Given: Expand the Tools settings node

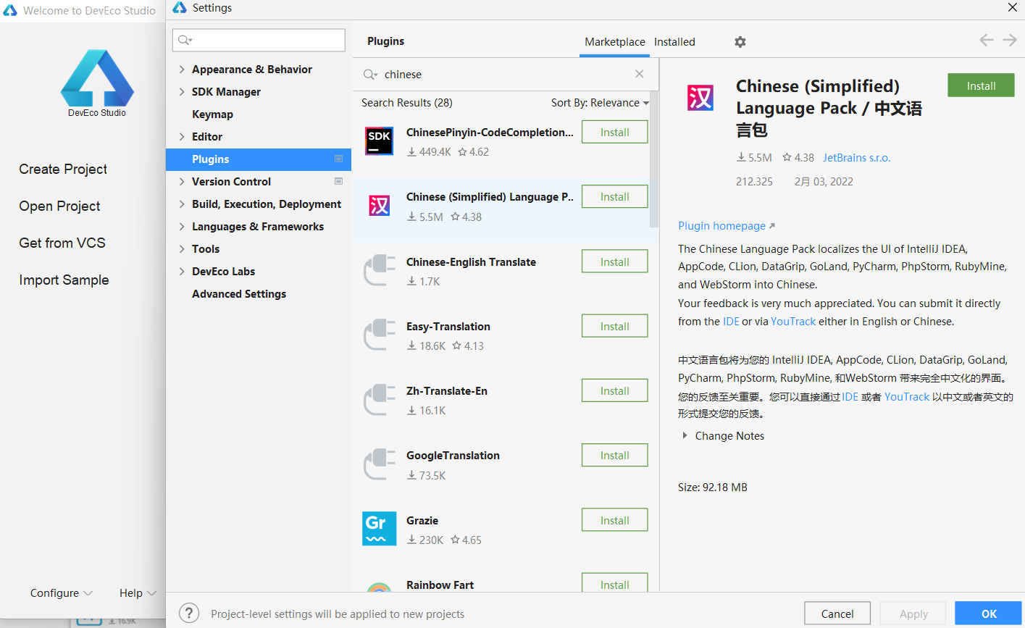Looking at the screenshot, I should pyautogui.click(x=182, y=249).
